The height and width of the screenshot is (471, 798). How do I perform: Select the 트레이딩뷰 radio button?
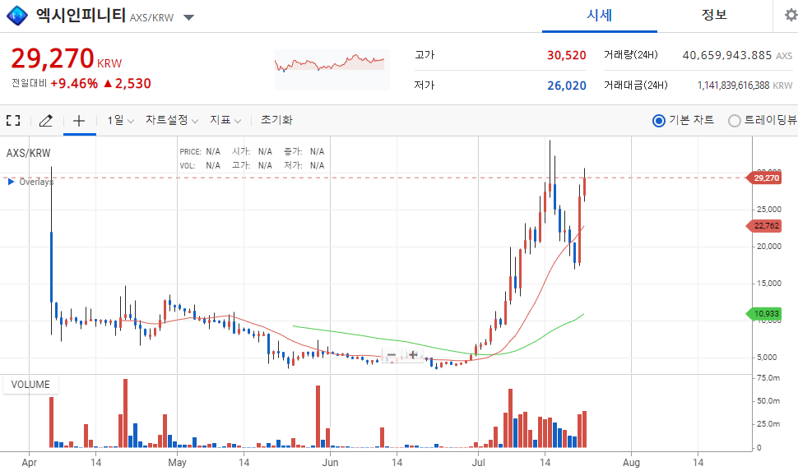(x=734, y=121)
